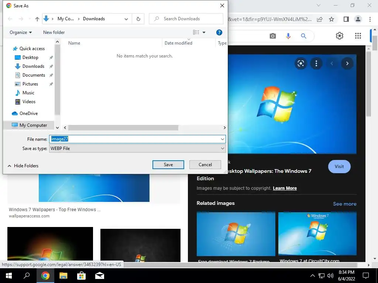This screenshot has width=378, height=283.
Task: Open the large Windows 7 wallpaper preview
Action: 292,104
